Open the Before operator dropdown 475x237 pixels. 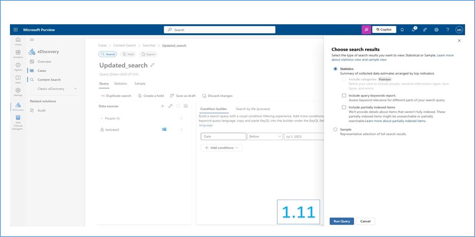pyautogui.click(x=265, y=136)
